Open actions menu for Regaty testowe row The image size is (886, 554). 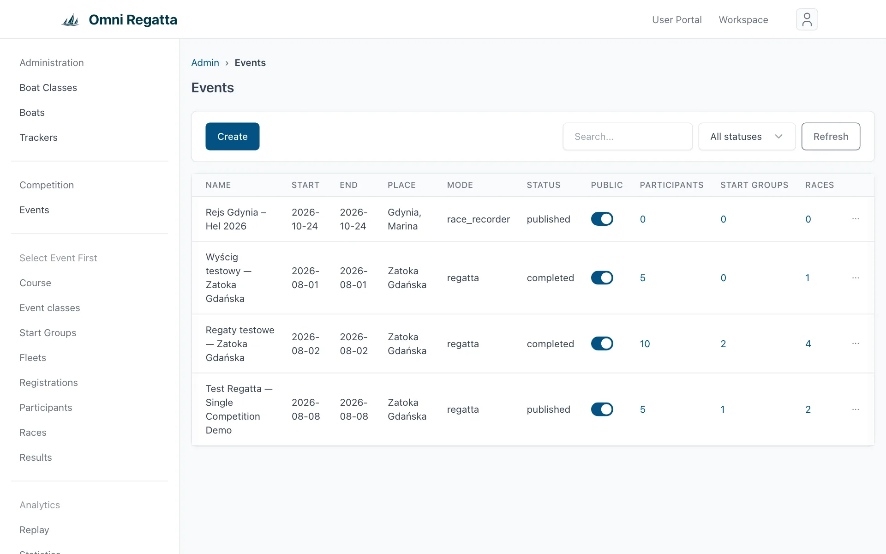click(855, 343)
